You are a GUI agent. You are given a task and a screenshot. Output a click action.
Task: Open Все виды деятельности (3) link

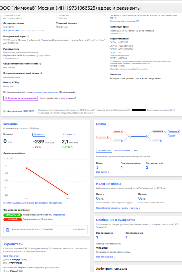point(124,21)
